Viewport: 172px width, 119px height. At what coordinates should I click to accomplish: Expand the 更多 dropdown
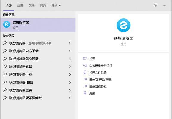point(56,5)
